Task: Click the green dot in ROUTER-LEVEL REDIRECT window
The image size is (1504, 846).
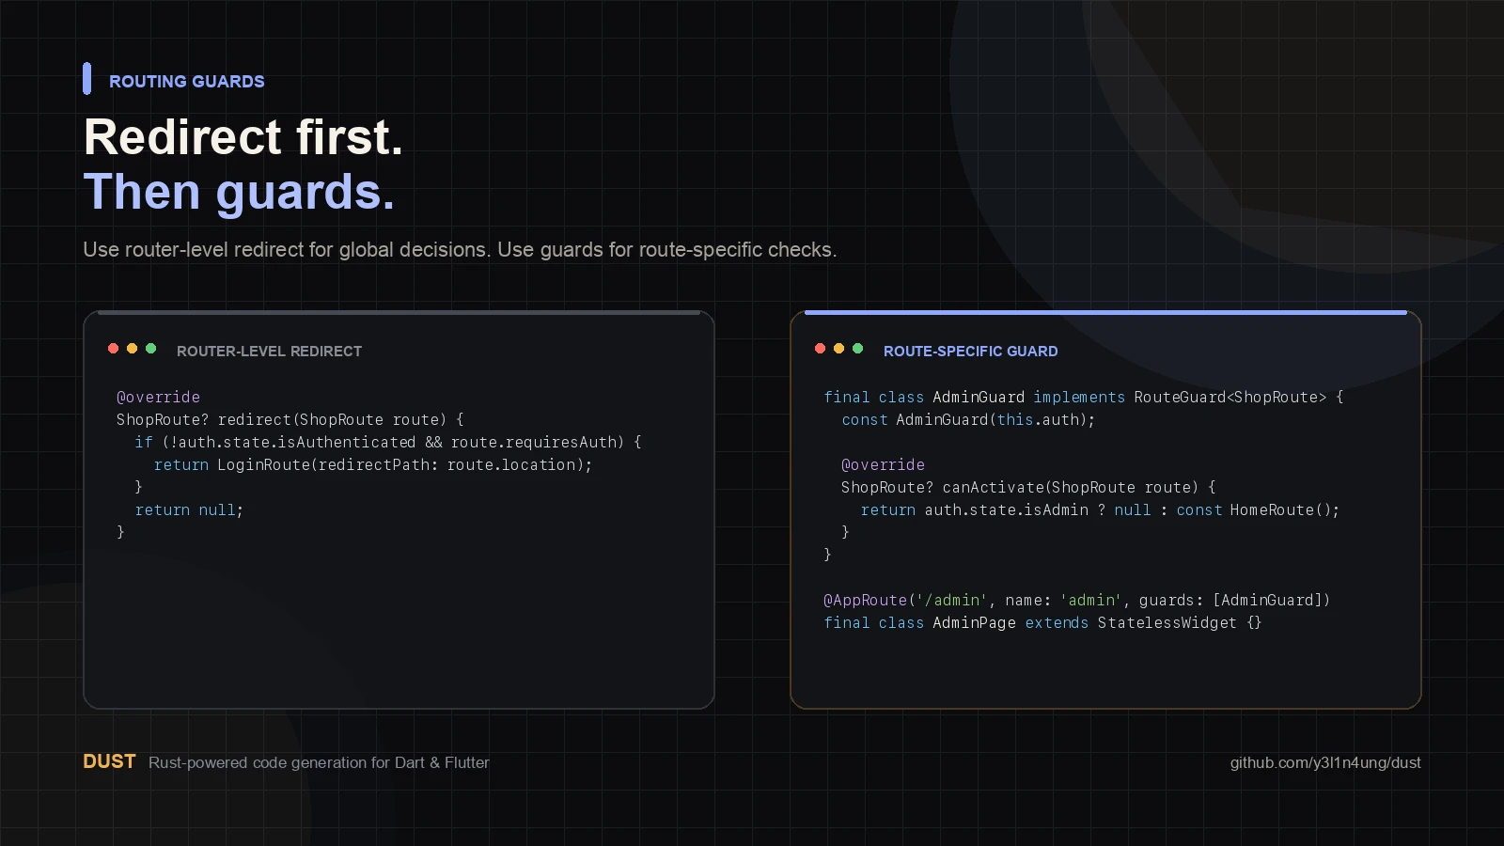Action: pos(150,349)
